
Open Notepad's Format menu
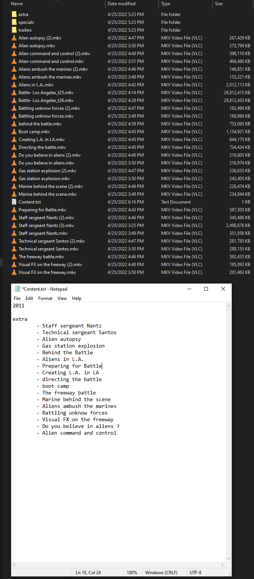pos(45,298)
